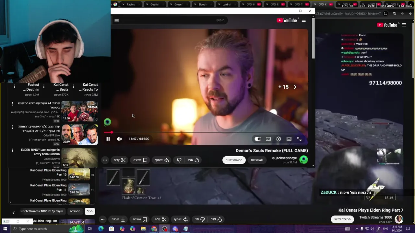415x233 pixels.
Task: Close the Raging browser tab
Action: pyautogui.click(x=124, y=5)
